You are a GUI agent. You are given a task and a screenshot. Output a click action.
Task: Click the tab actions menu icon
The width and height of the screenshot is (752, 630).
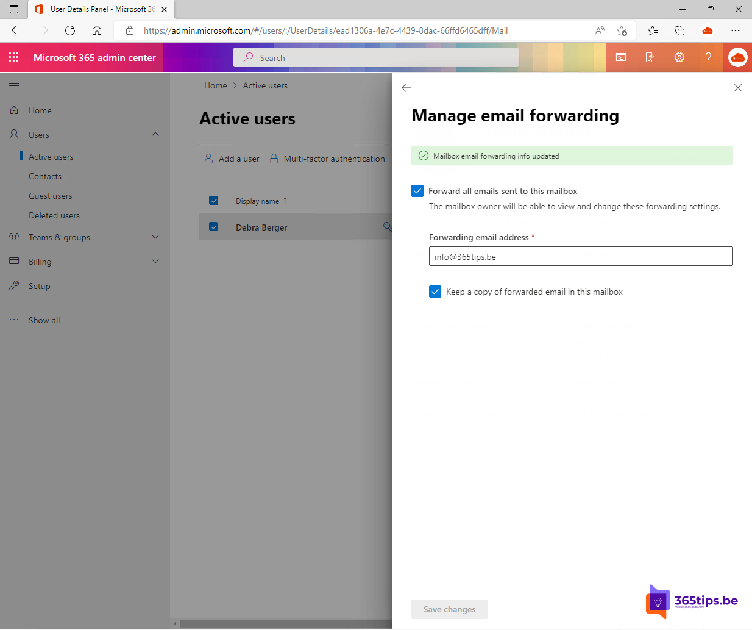pos(14,9)
